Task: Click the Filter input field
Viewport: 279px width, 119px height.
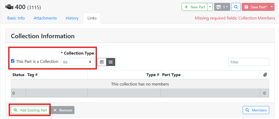Action: tap(248, 62)
